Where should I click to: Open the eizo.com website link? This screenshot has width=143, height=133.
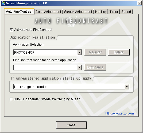click(119, 113)
